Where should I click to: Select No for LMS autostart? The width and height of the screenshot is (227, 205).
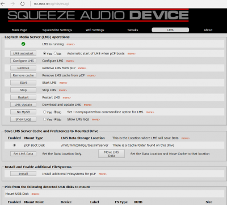pos(55,53)
